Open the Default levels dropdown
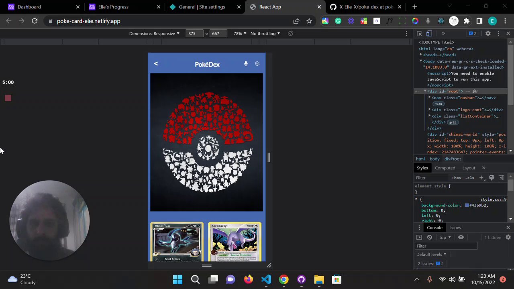 (x=432, y=254)
